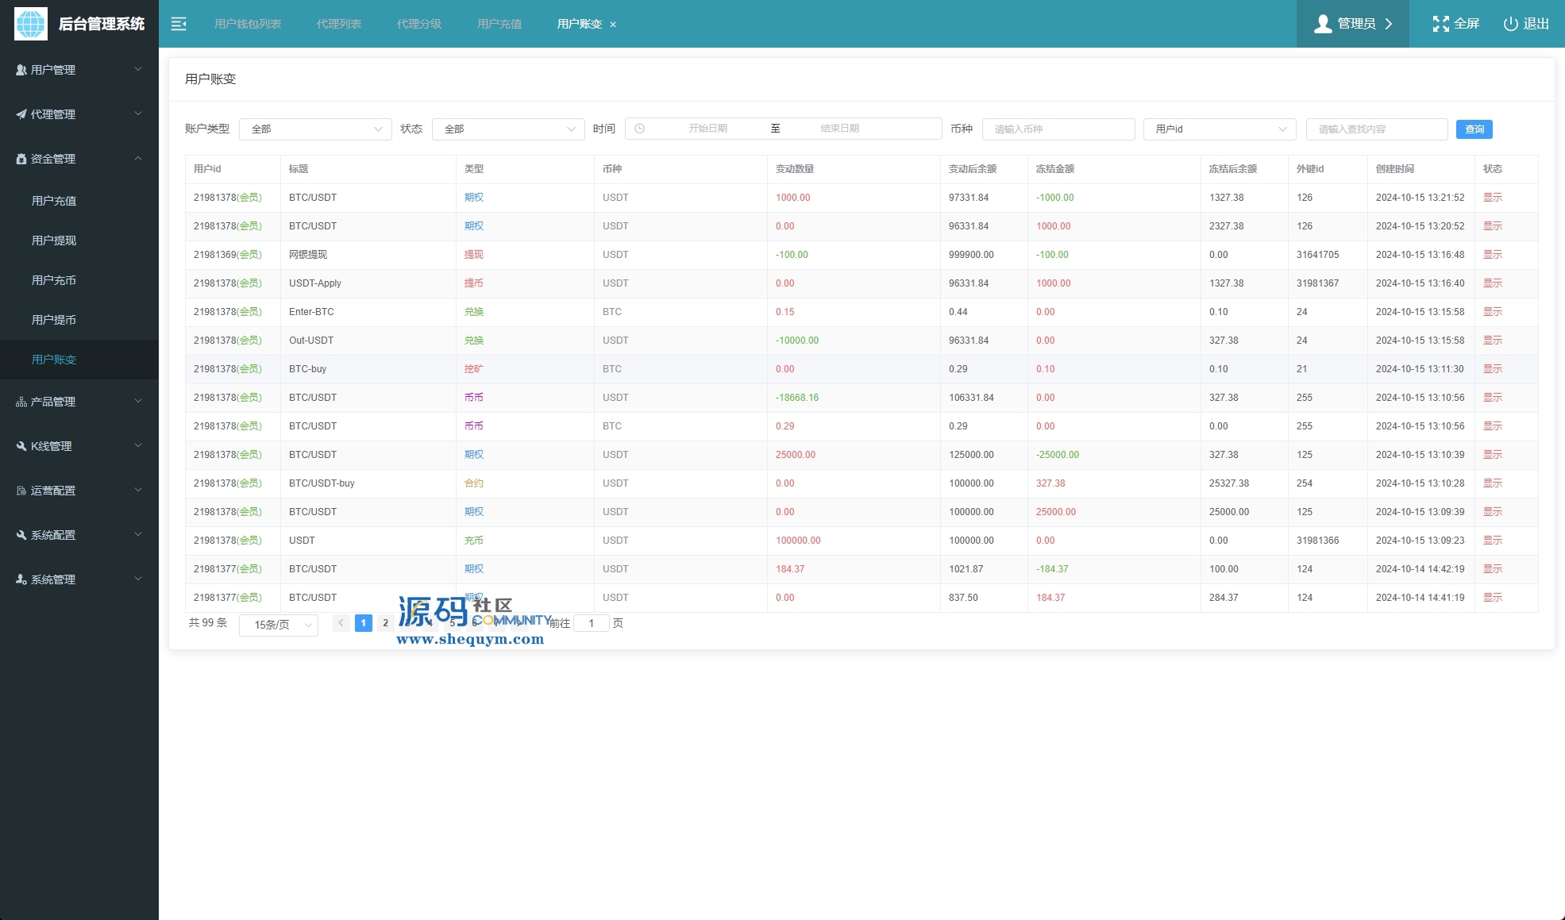
Task: Click the previous page arrow
Action: 341,623
